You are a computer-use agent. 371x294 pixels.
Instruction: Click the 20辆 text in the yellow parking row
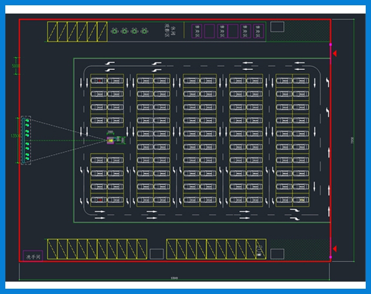259,250
